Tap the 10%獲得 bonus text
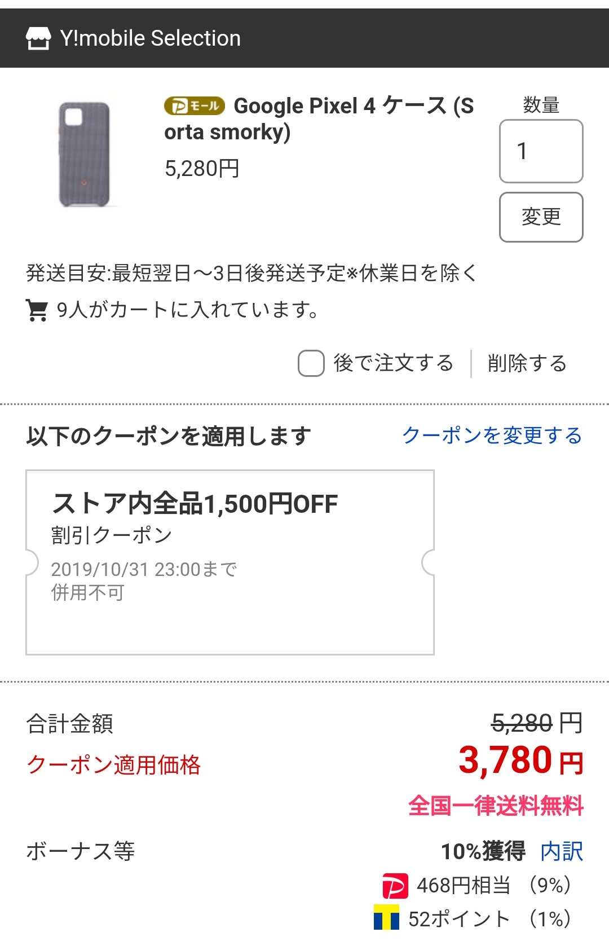This screenshot has height=941, width=609. (x=483, y=851)
